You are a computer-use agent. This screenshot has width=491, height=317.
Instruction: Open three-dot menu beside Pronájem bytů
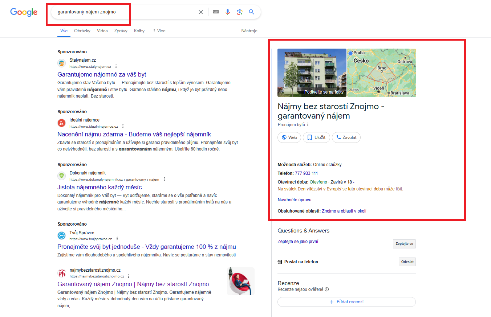pos(308,124)
